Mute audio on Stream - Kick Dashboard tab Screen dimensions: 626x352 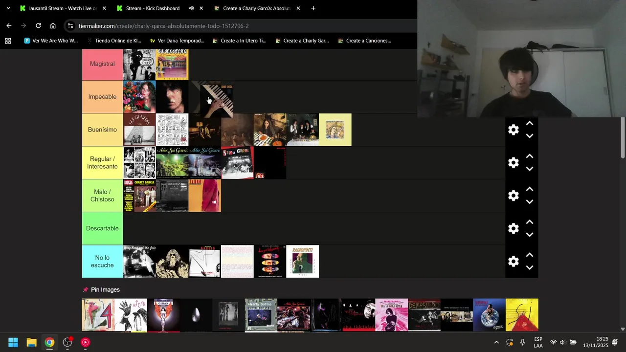[191, 8]
